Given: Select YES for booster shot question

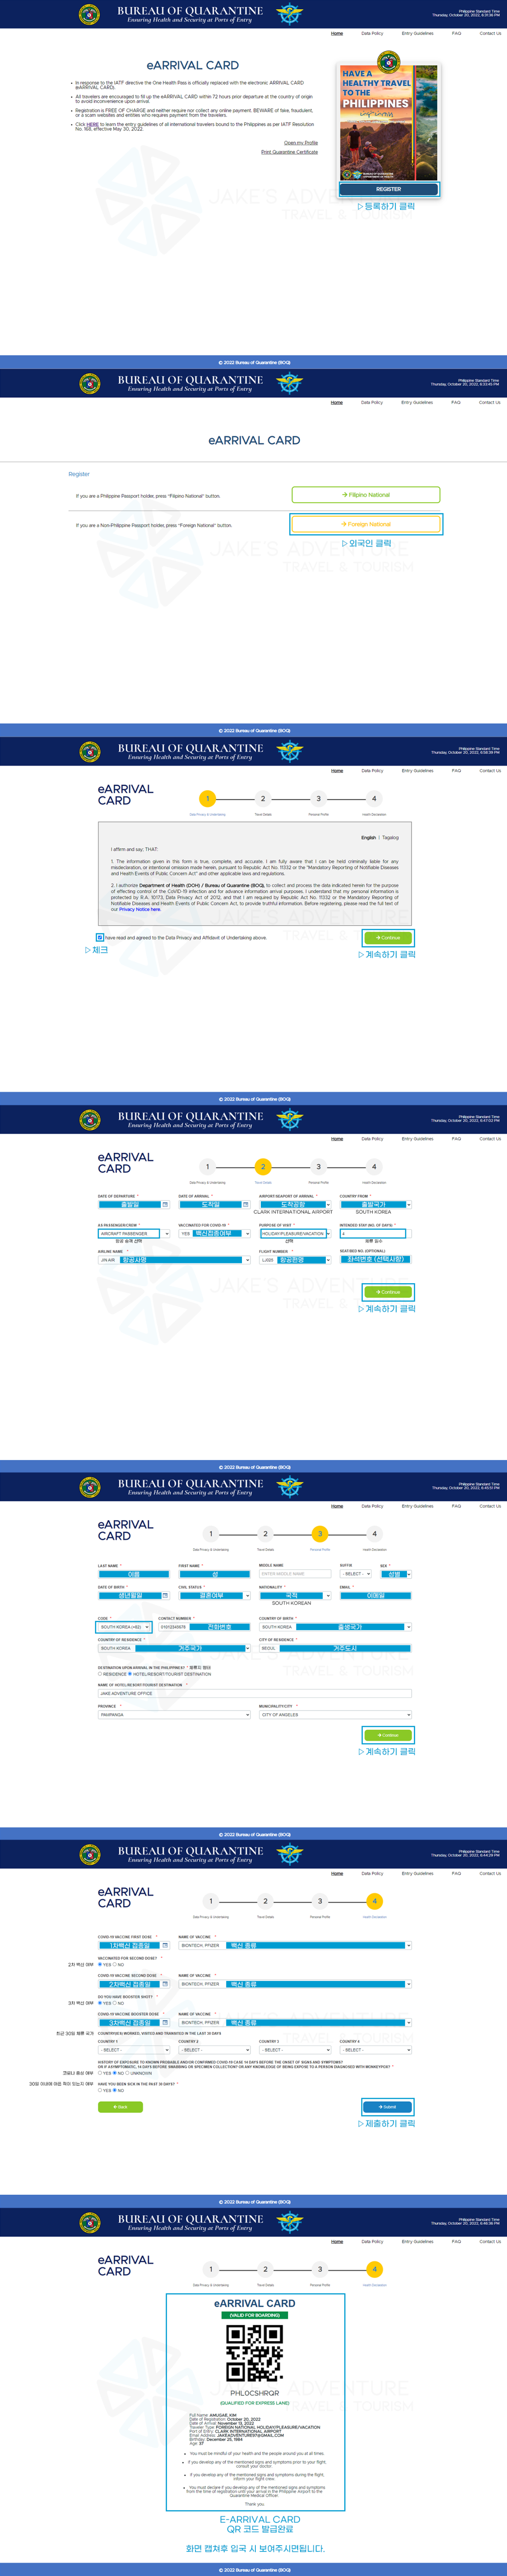Looking at the screenshot, I should pos(100,2003).
